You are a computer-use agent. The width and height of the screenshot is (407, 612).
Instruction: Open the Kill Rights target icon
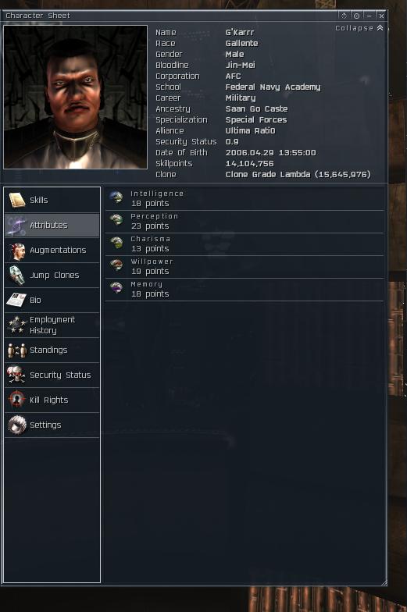[17, 400]
